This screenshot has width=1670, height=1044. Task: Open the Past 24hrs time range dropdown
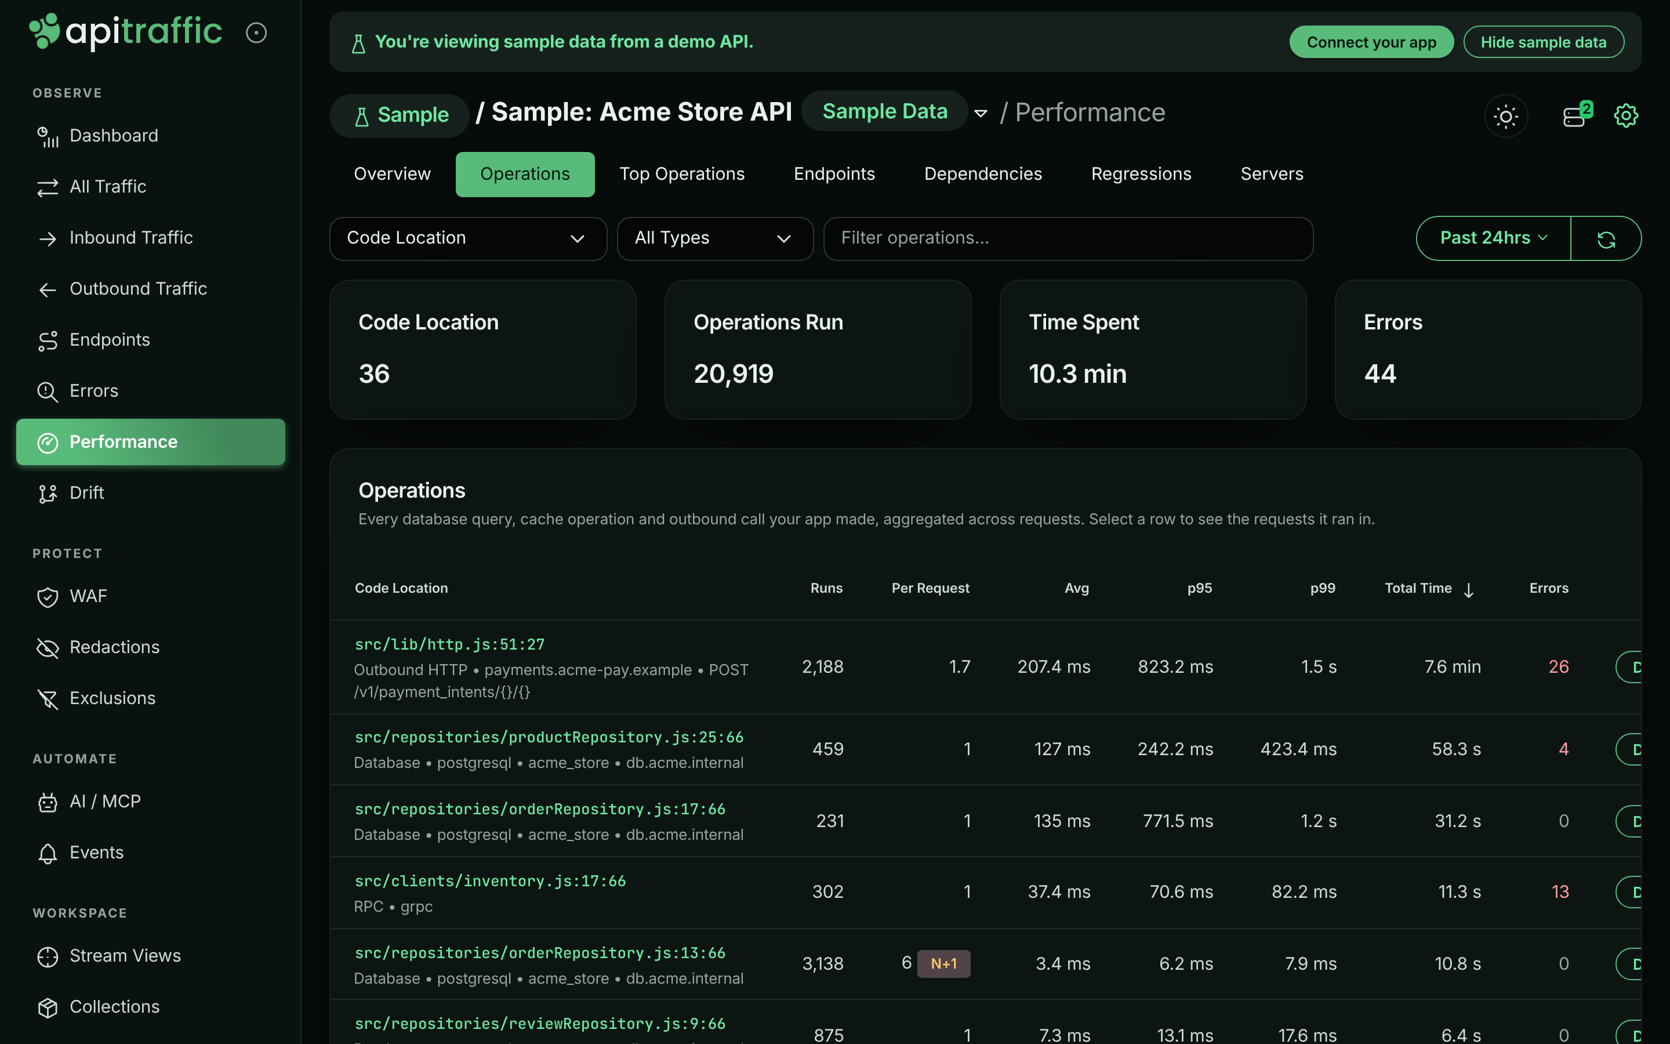1493,239
